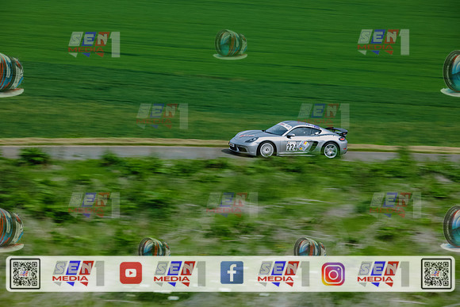Click the QR code nearest the Instagram icon
460x307 pixels.
pyautogui.click(x=436, y=274)
